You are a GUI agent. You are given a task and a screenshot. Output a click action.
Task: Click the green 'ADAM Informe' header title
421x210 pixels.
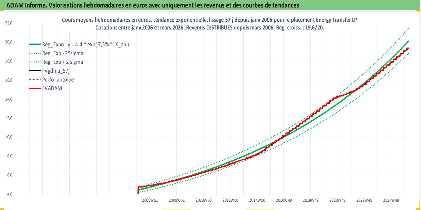[x=152, y=5]
